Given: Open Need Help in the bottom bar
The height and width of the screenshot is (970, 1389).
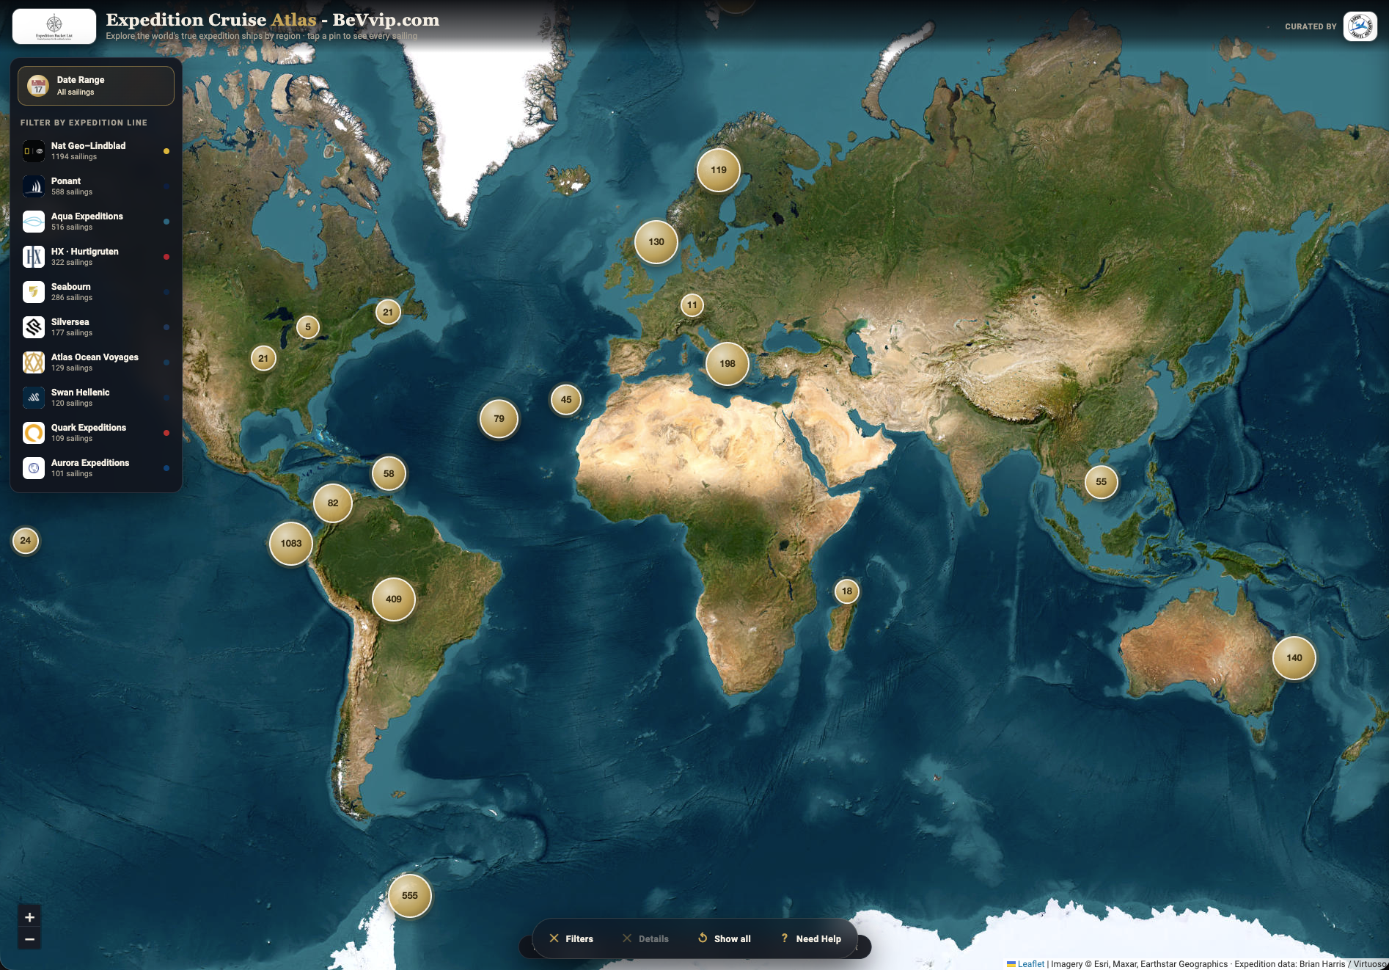Looking at the screenshot, I should pyautogui.click(x=811, y=938).
